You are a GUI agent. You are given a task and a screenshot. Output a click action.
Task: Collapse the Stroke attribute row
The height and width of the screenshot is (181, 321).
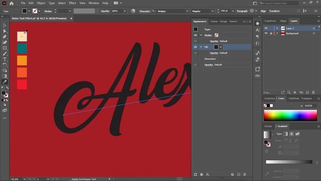(x=201, y=35)
